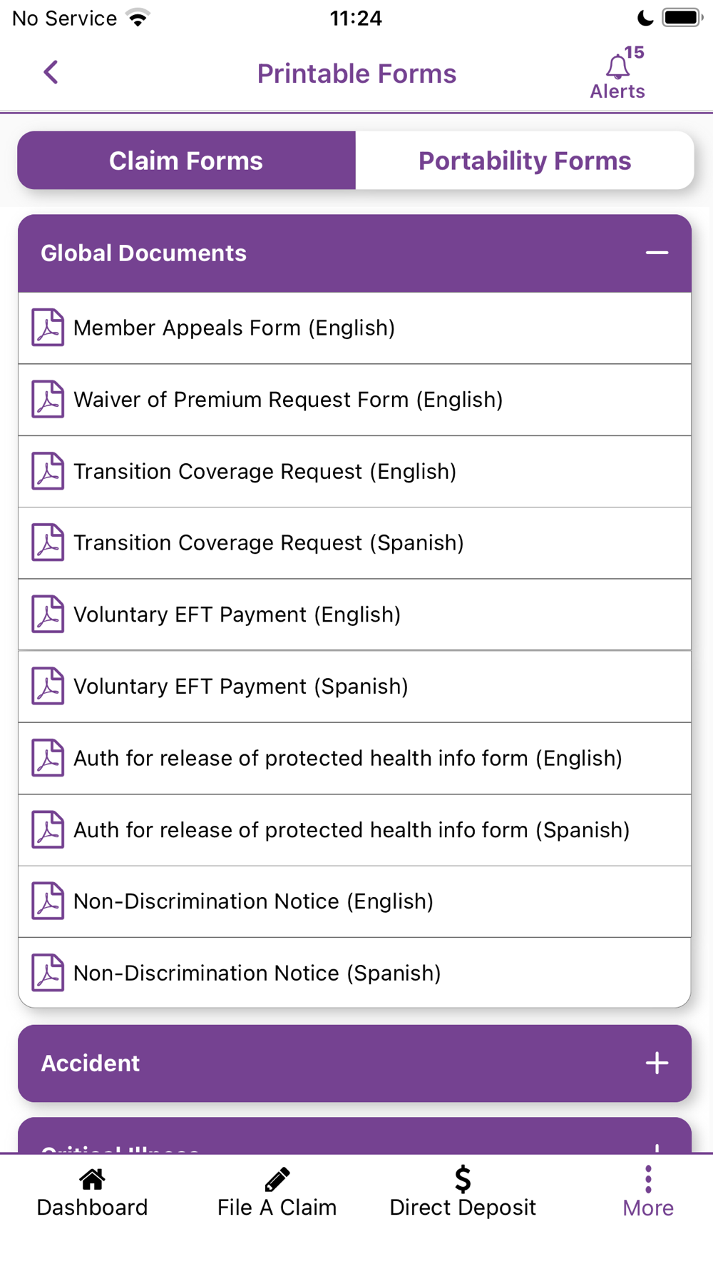The width and height of the screenshot is (713, 1269).
Task: Switch to the Portability Forms tab
Action: 525,161
